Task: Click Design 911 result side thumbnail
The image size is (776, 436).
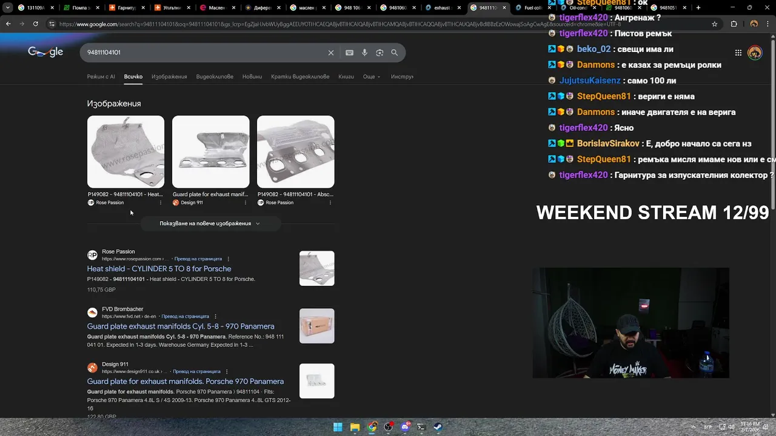Action: point(316,381)
